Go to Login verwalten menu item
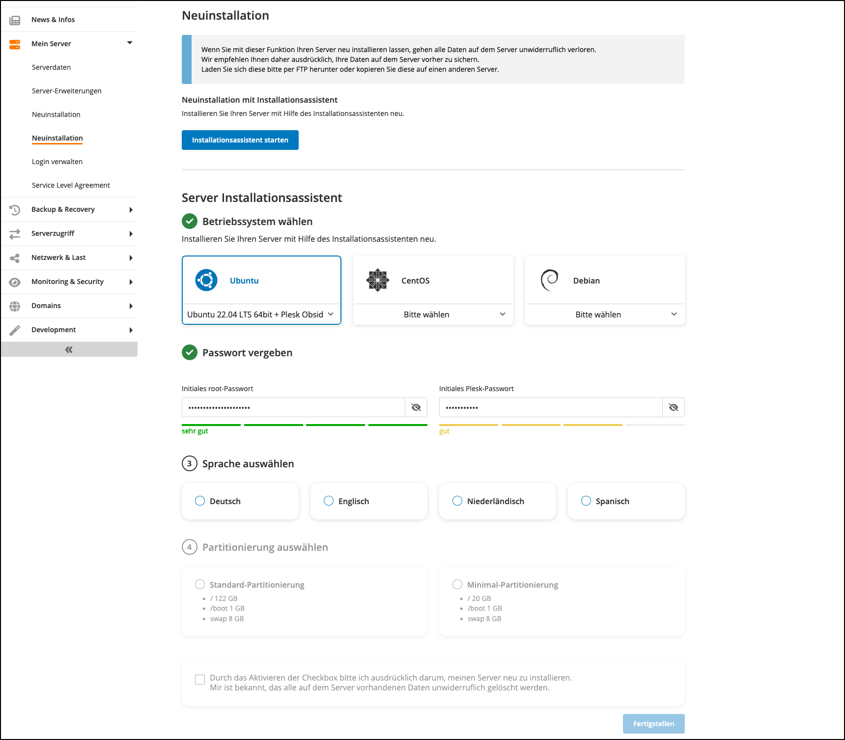845x740 pixels. click(57, 162)
